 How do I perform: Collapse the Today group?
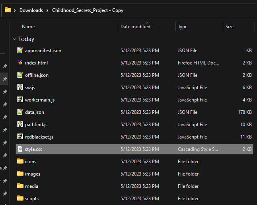point(15,39)
